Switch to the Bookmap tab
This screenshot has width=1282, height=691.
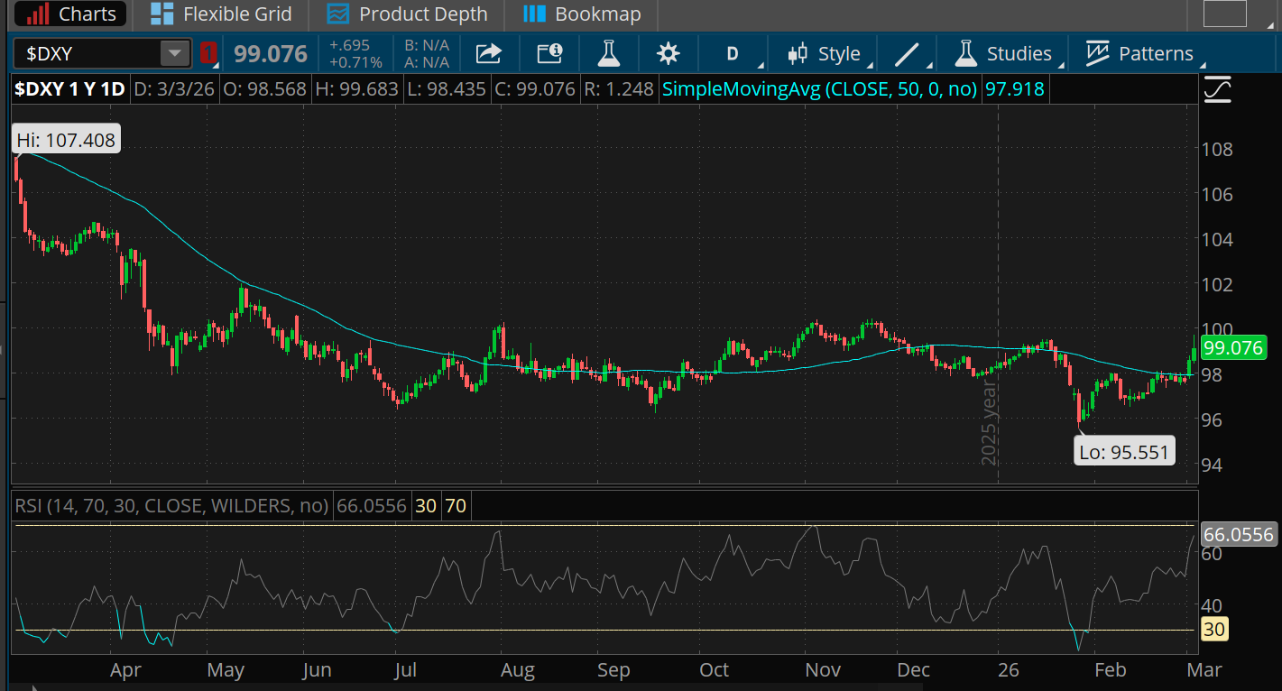[x=581, y=14]
